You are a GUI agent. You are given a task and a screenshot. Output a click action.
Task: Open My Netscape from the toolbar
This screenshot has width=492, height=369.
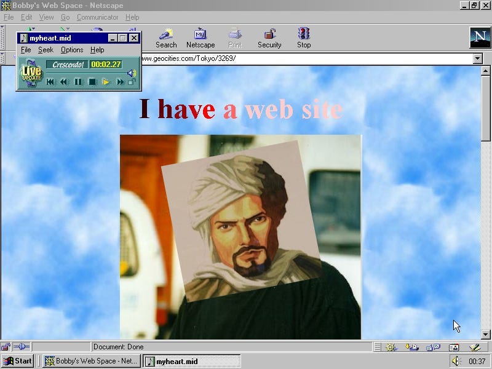pos(200,38)
